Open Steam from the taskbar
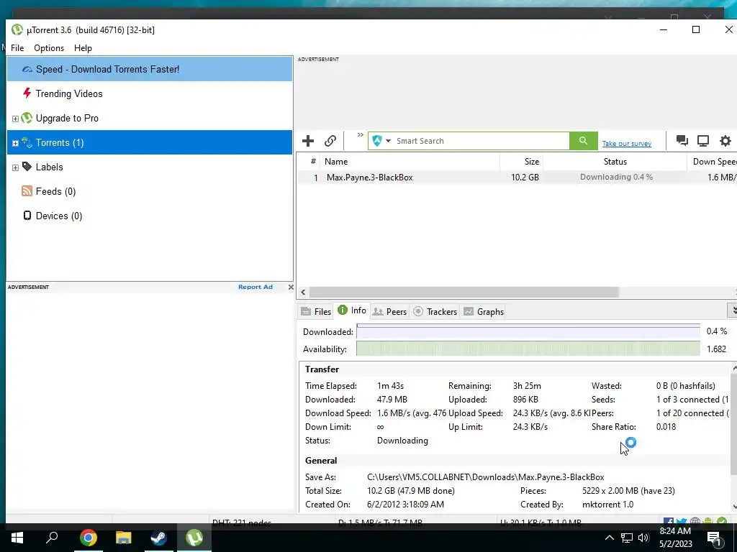 pos(159,538)
